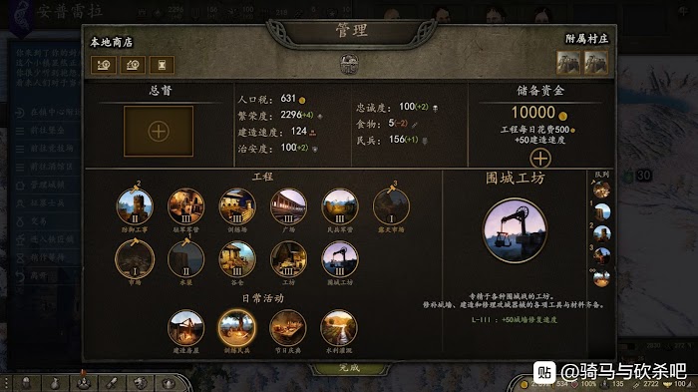
Task: Click the 围城工坊 siege workshop project icon
Action: click(x=340, y=259)
